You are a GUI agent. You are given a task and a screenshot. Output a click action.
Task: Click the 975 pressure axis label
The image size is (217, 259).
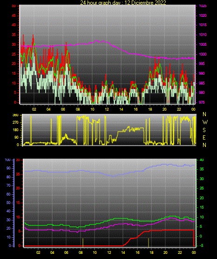[x=202, y=102]
